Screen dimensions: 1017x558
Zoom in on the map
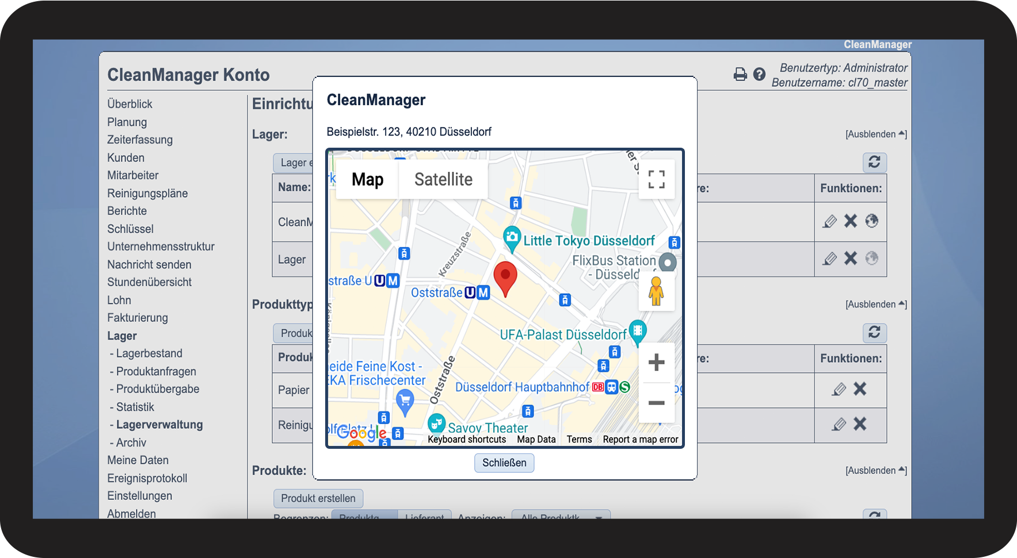(x=656, y=363)
